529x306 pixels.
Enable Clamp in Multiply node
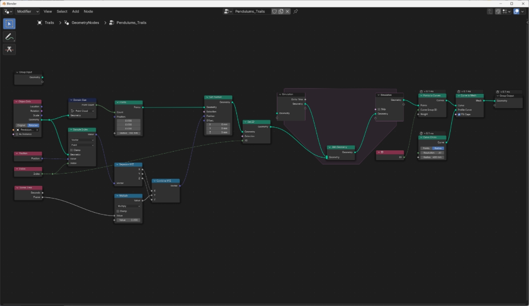tap(118, 211)
